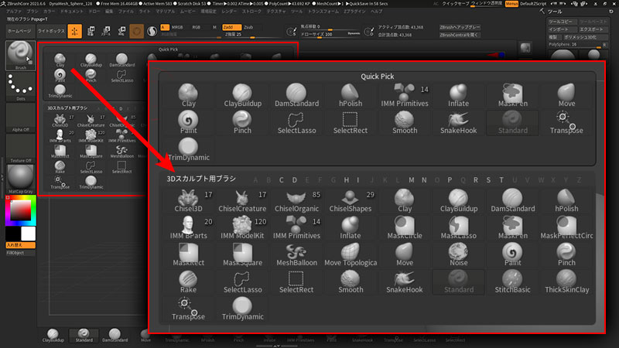Select the white secondary color swatch

click(28, 234)
